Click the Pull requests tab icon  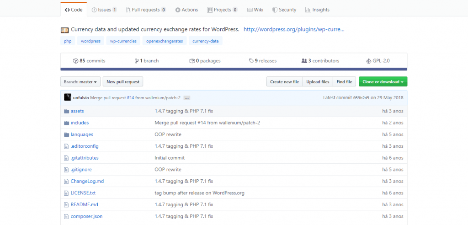pos(128,10)
